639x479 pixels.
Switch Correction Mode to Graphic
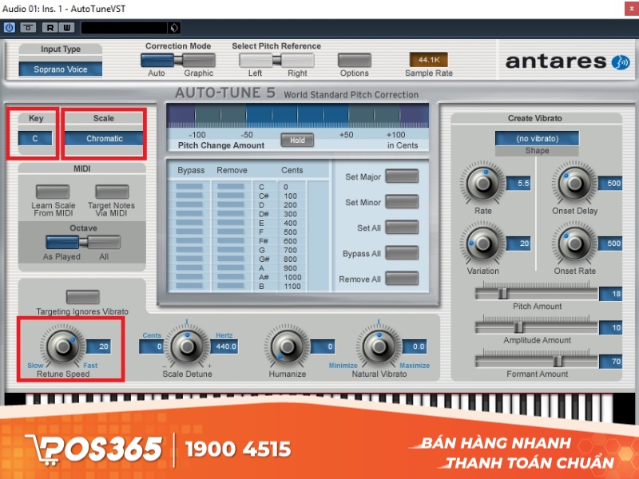point(197,61)
